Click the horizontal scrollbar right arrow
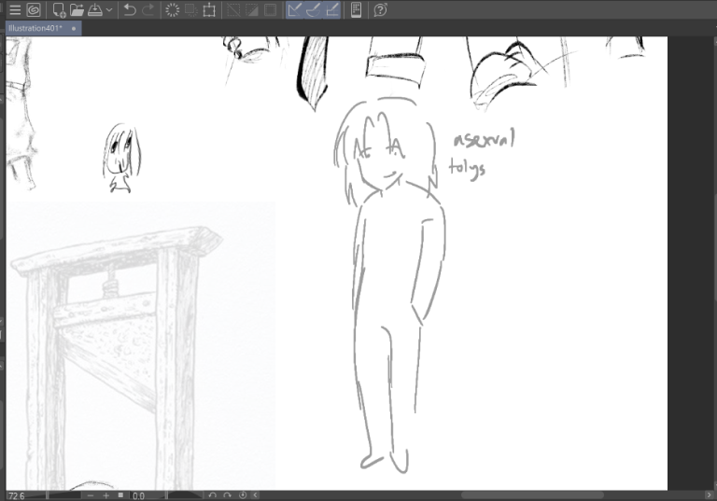The height and width of the screenshot is (501, 717). (709, 495)
